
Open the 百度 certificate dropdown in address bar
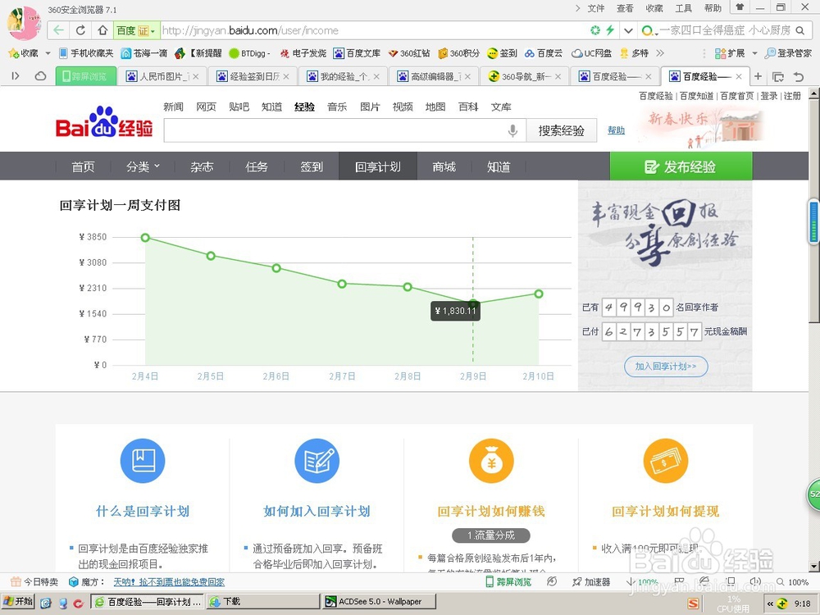click(x=136, y=30)
